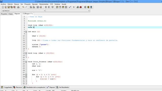Collapse the inner for j loop fold
This screenshot has height=91, width=162.
pyautogui.click(x=26, y=77)
